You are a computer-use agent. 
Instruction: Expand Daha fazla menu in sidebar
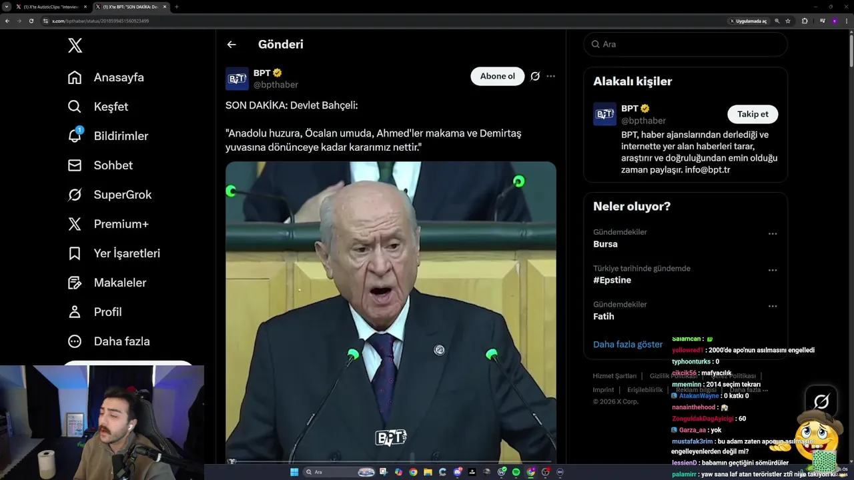pos(109,341)
